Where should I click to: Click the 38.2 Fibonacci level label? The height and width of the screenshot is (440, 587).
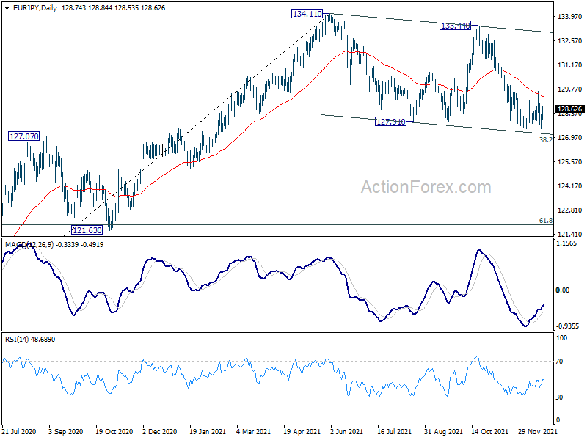pos(545,139)
